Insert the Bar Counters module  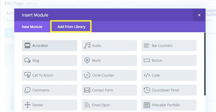tap(169, 45)
